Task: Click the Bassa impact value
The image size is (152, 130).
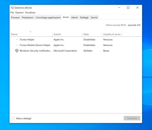Action: [x=106, y=51]
